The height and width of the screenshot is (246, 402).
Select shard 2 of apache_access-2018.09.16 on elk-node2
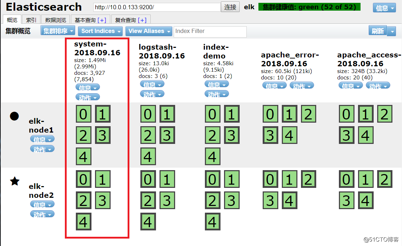pos(385,179)
